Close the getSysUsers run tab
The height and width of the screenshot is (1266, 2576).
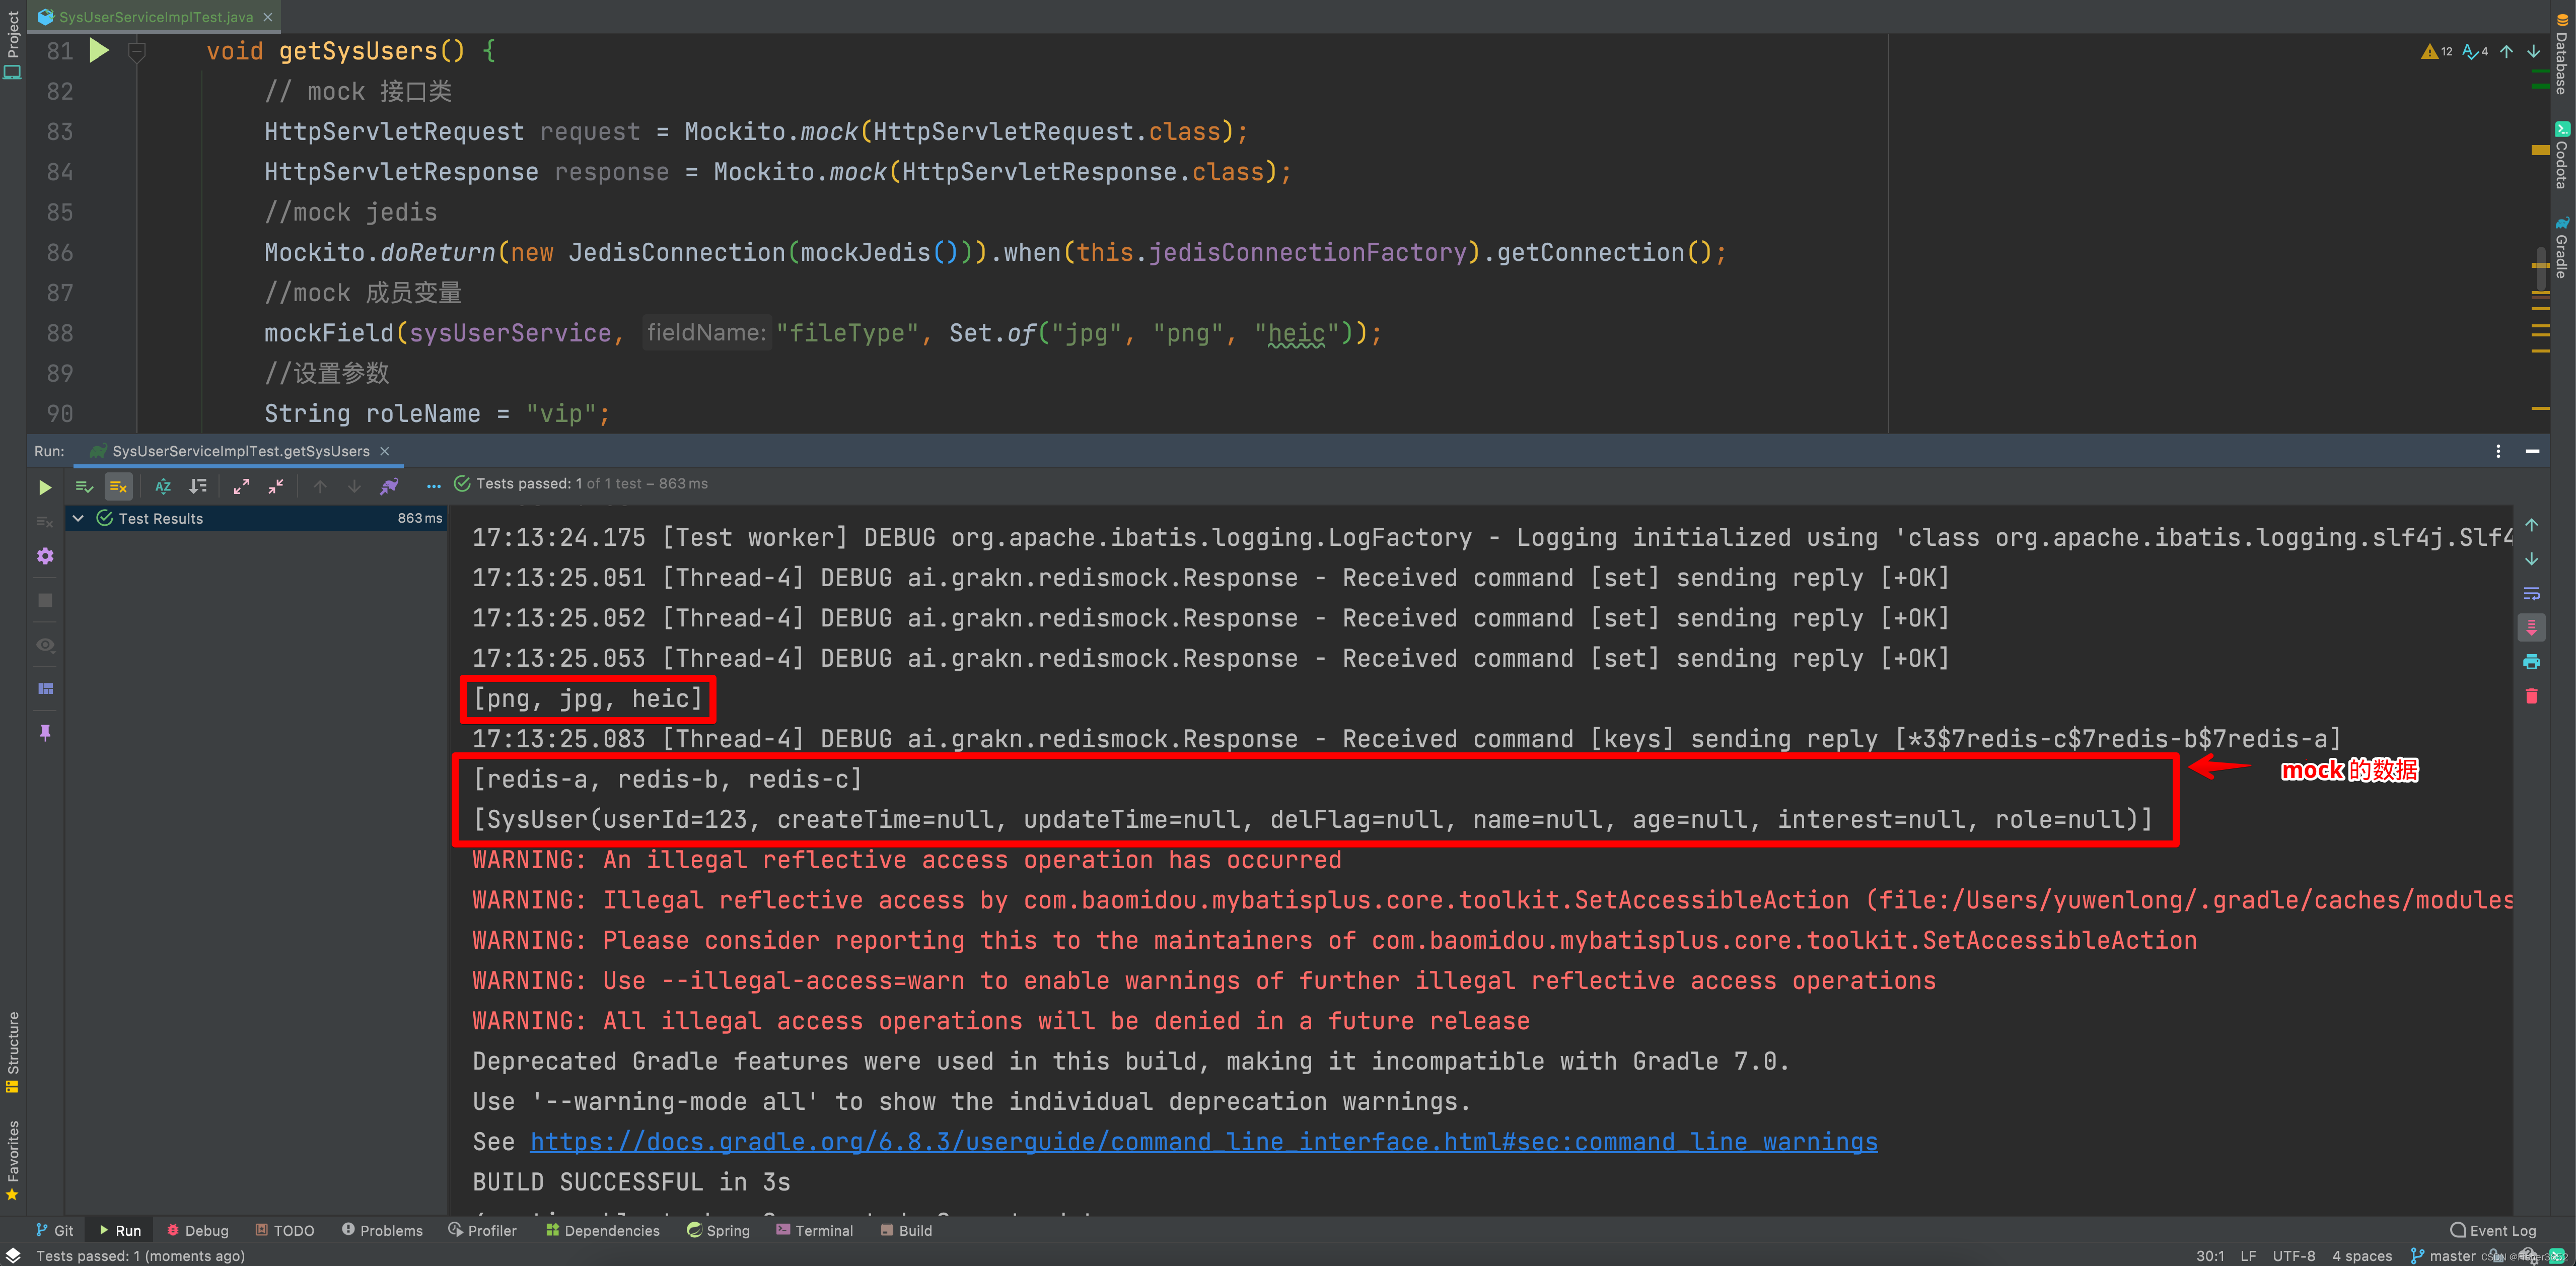click(385, 451)
